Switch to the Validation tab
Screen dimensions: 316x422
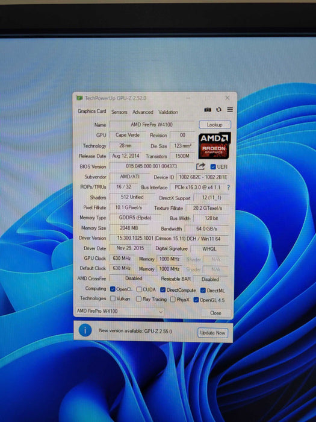pyautogui.click(x=168, y=112)
